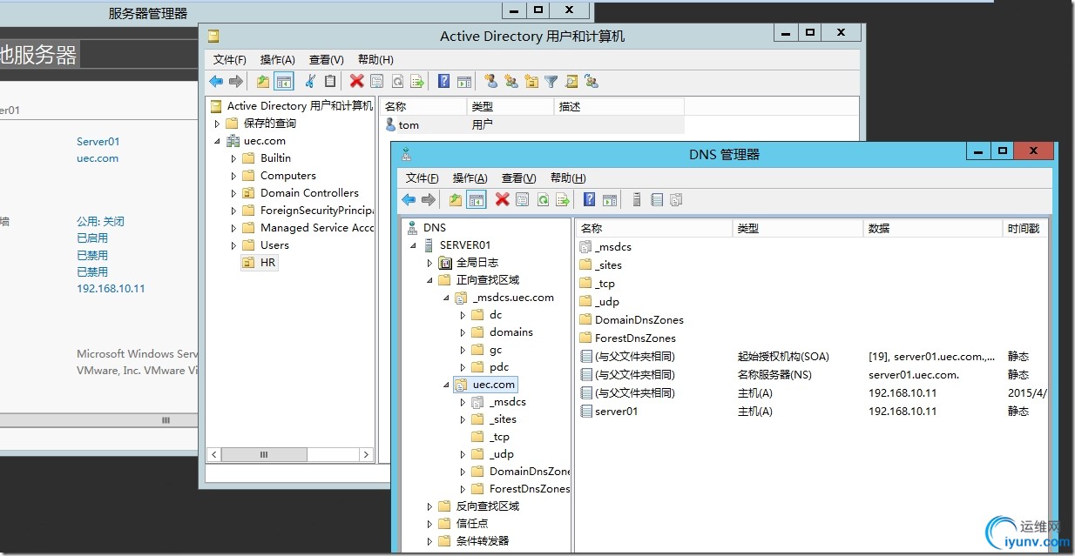Select the 起始授权机构(SOA) record row
This screenshot has width=1075, height=556.
[x=810, y=357]
